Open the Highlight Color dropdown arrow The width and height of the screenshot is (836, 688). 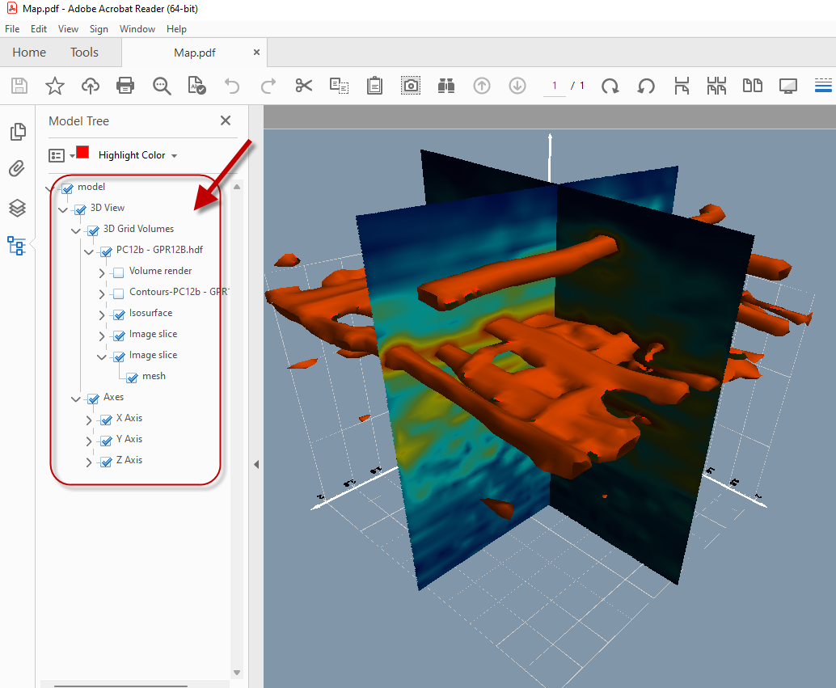coord(175,155)
